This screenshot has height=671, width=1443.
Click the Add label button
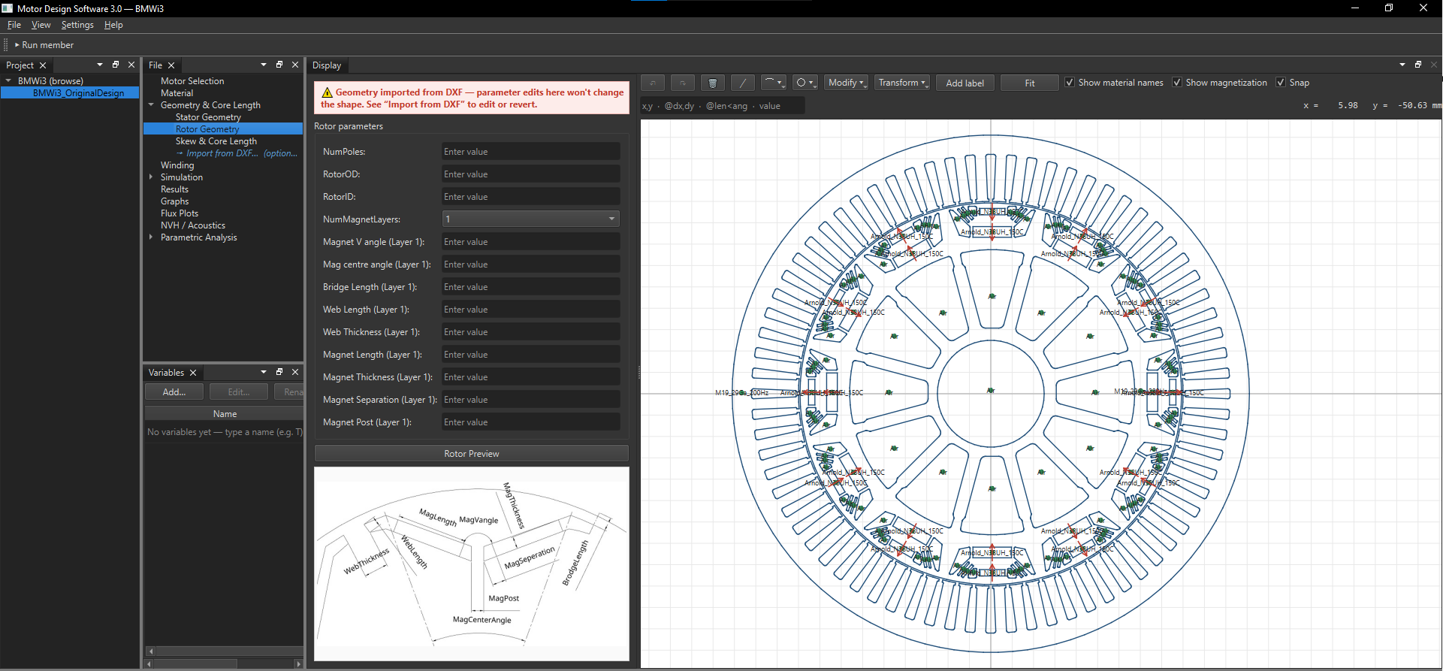point(965,83)
